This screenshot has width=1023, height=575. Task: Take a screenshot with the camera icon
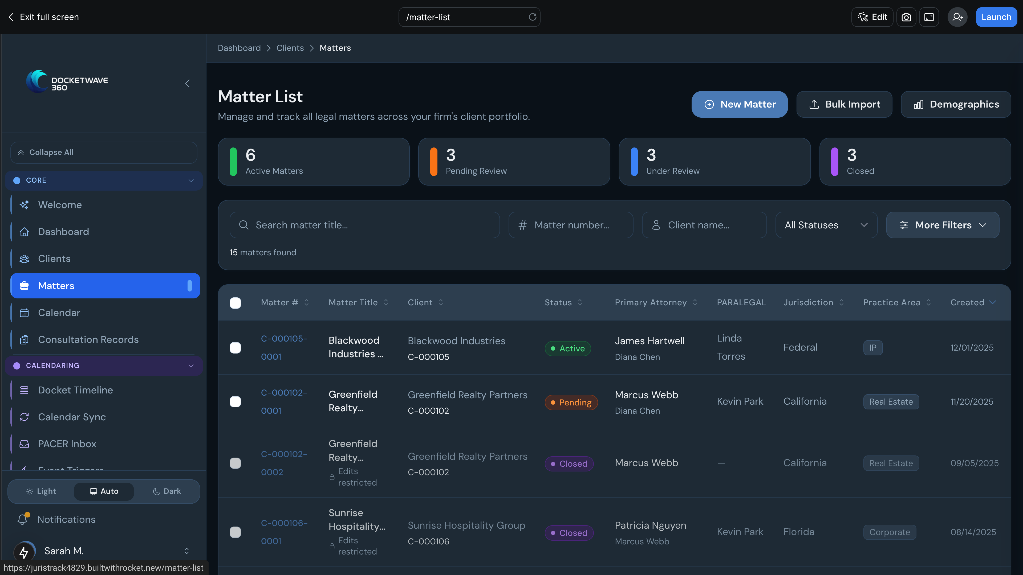pyautogui.click(x=907, y=17)
